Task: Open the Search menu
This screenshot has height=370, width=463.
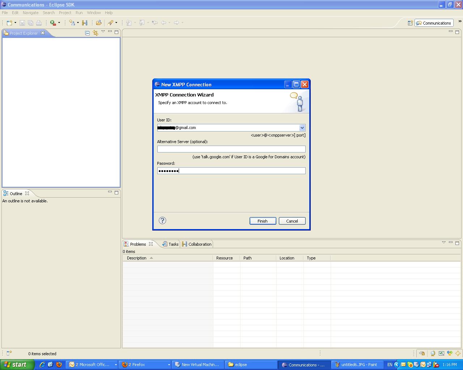Action: point(49,13)
